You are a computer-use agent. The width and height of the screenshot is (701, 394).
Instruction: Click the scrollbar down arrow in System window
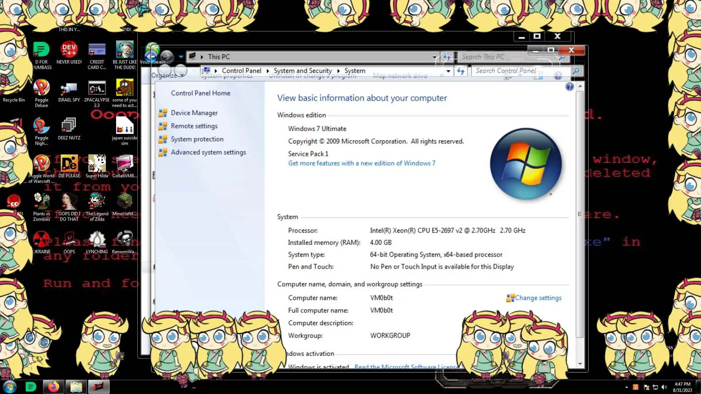tap(580, 364)
